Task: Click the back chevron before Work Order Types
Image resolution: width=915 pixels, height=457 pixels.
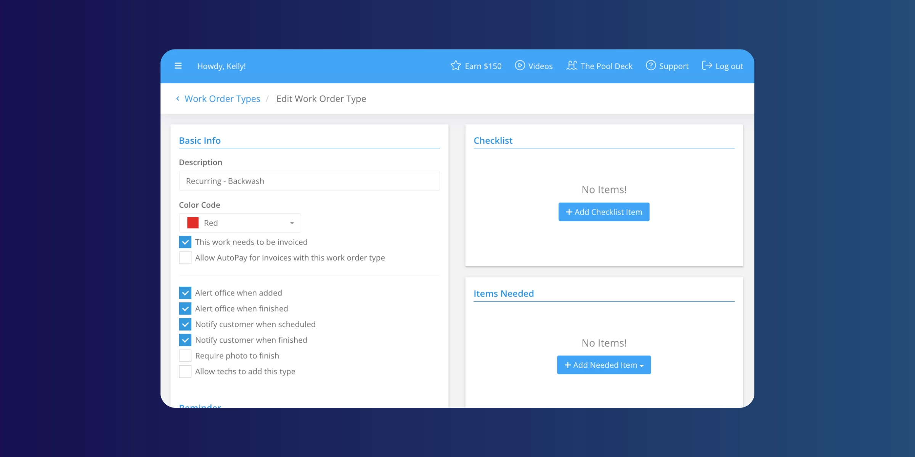Action: tap(178, 99)
